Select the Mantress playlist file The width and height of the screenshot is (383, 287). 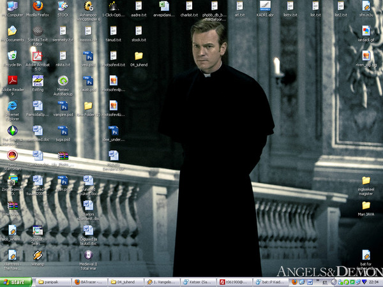[13, 255]
